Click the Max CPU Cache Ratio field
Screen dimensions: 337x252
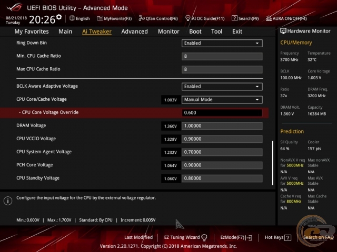coord(222,69)
